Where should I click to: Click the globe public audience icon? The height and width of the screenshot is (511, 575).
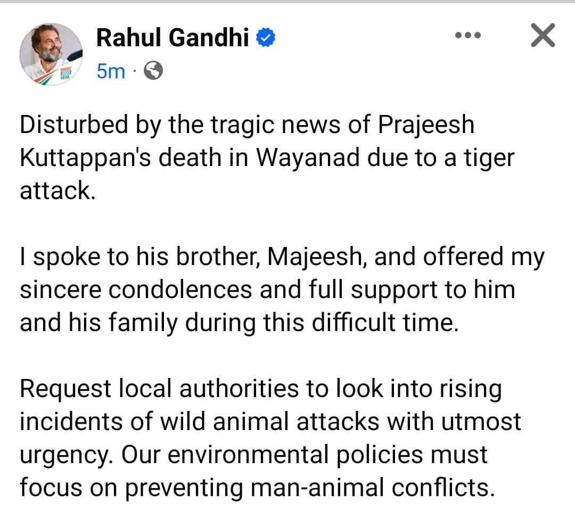(153, 70)
